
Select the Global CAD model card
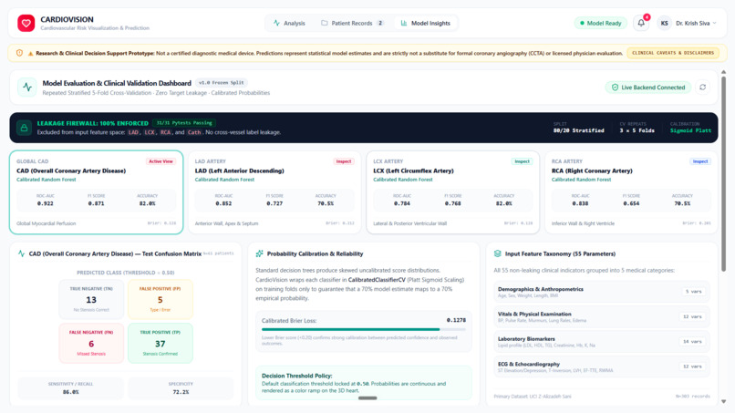(x=96, y=192)
